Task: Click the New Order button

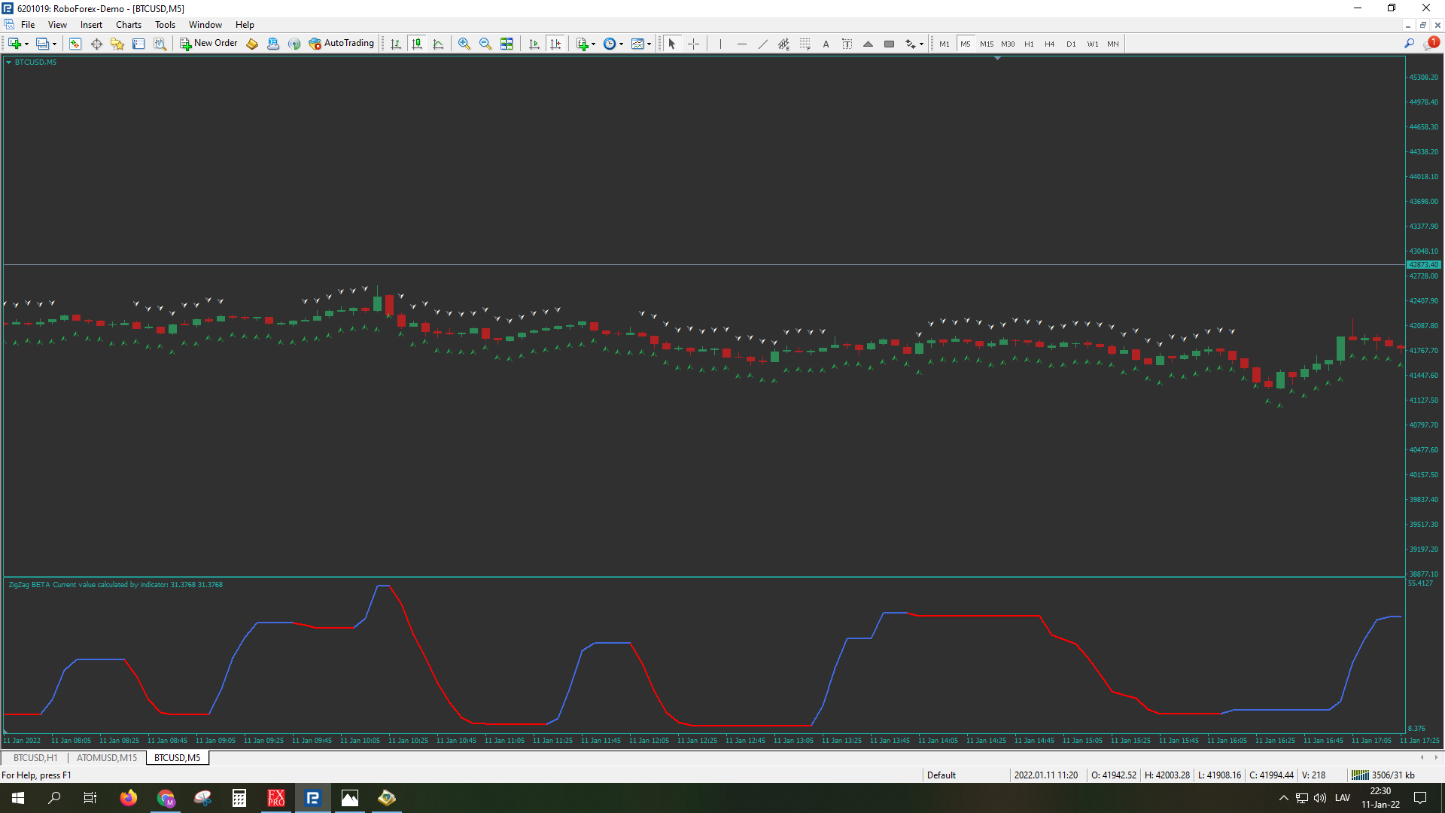Action: [208, 44]
